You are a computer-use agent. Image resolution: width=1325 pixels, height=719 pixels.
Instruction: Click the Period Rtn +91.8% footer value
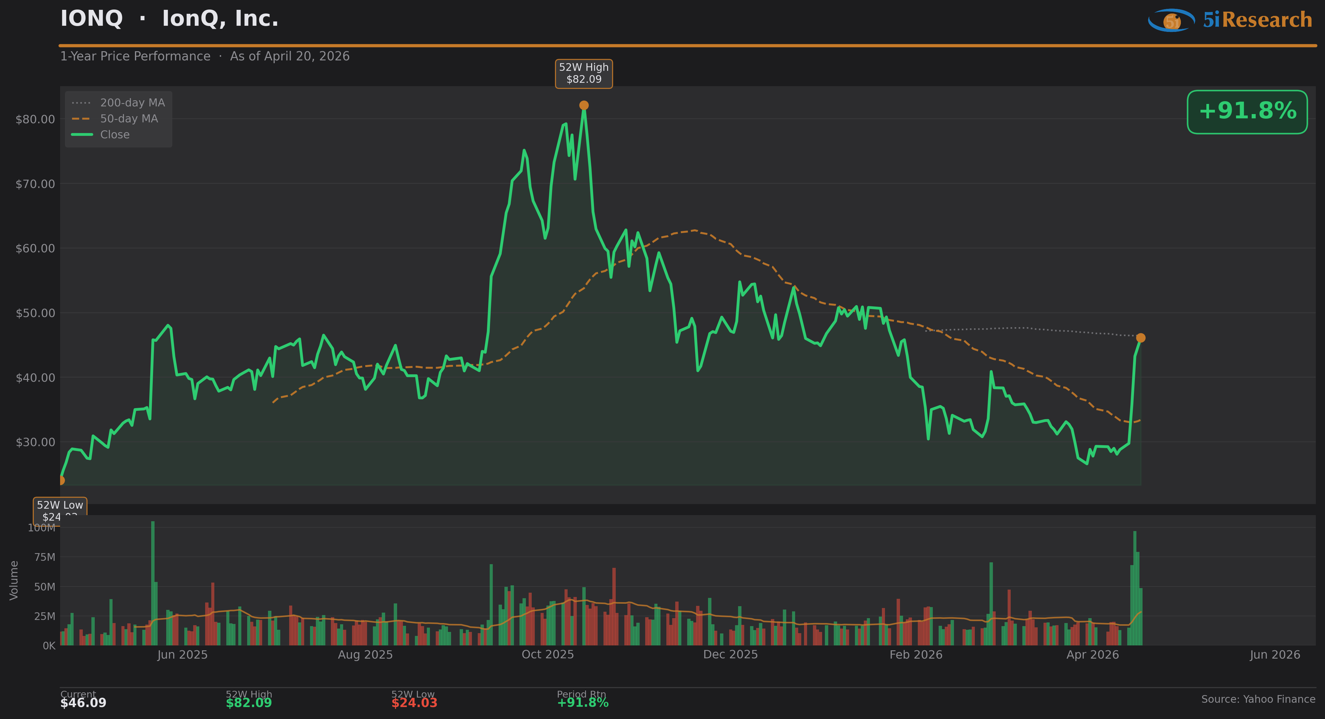coord(583,703)
